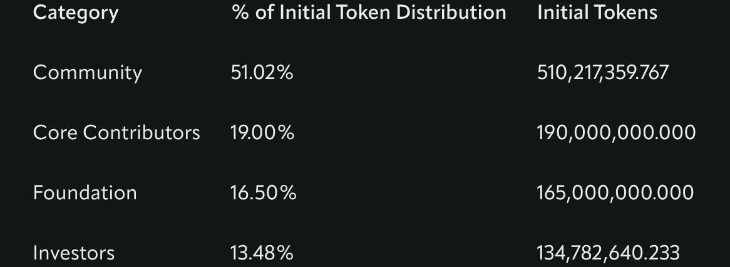730x267 pixels.
Task: Click the Initial Tokens column header
Action: click(x=597, y=13)
